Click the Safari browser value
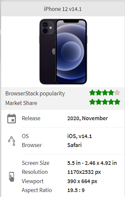The height and width of the screenshot is (197, 125). coord(74,145)
